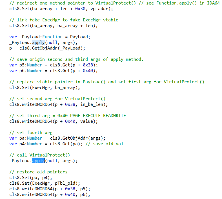Click comment 'set second arg for VirtualProtect()'
This screenshot has height=199, width=222.
point(57,99)
